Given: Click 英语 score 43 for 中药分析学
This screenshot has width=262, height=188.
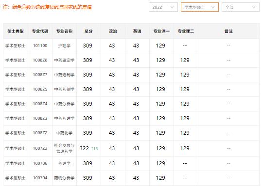Looking at the screenshot, I should click(x=136, y=104).
